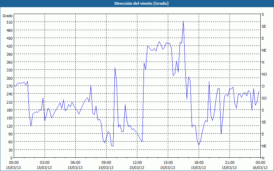This screenshot has width=274, height=171.
Task: Click the time label "09:00"
Action: (x=106, y=163)
